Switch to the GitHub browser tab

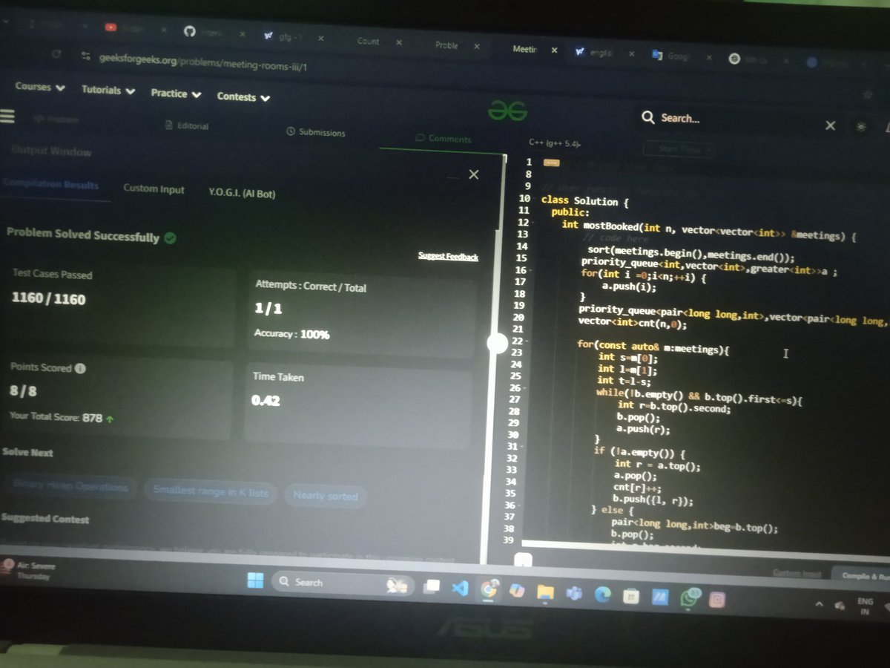pyautogui.click(x=214, y=33)
